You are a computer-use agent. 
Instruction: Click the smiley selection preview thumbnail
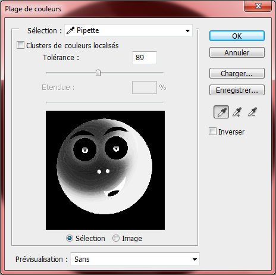[105, 170]
